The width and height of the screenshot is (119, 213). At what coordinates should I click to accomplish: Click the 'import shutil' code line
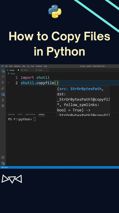[35, 78]
